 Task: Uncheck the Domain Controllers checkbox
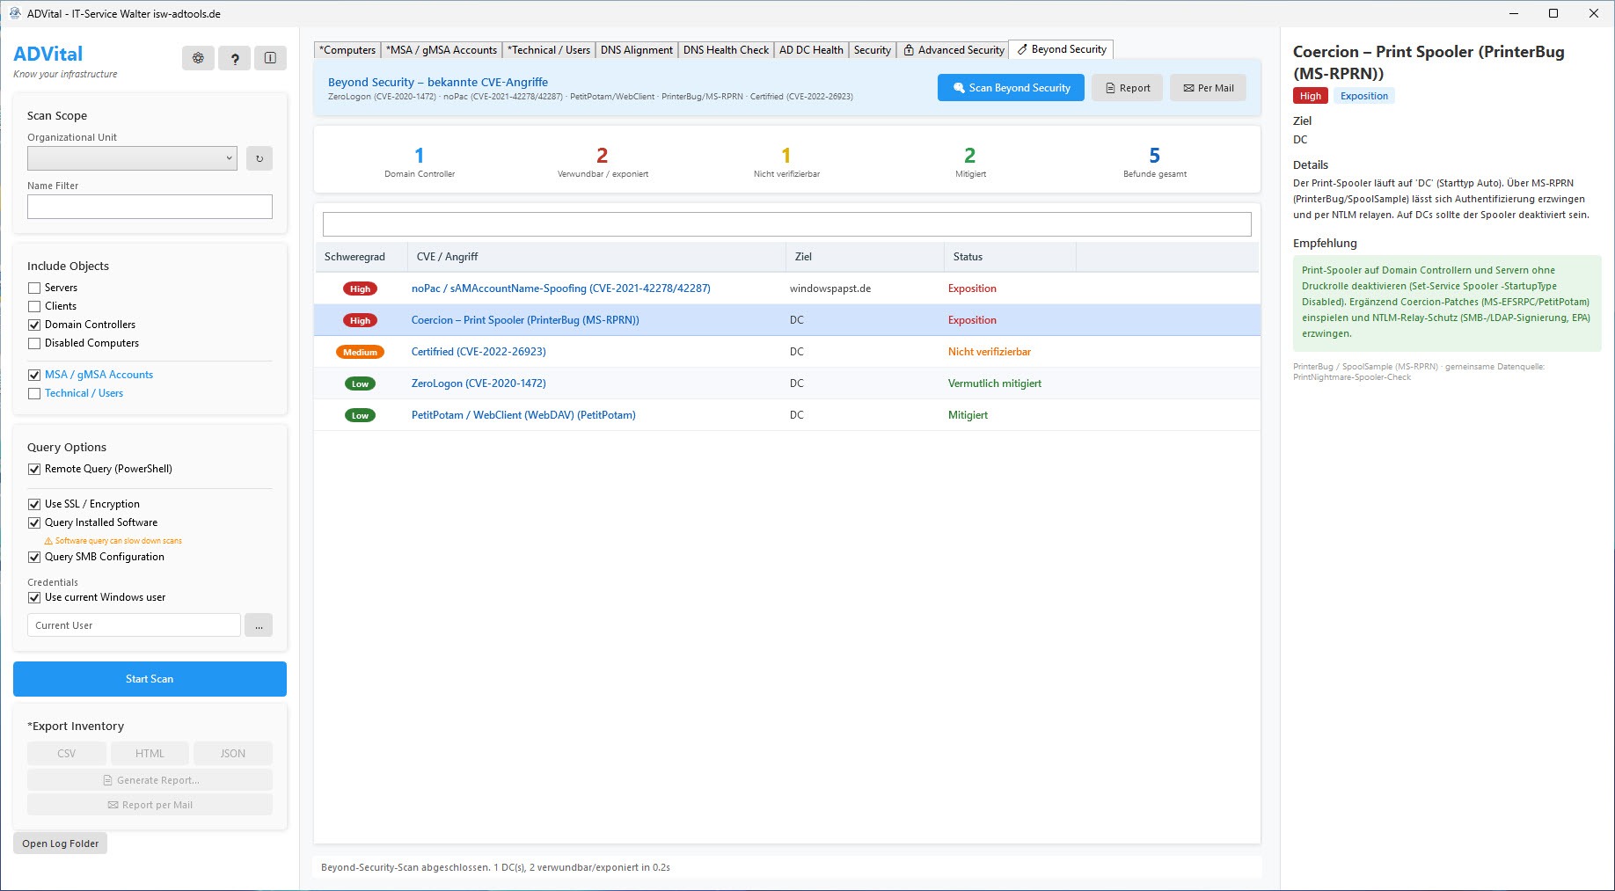[x=34, y=325]
